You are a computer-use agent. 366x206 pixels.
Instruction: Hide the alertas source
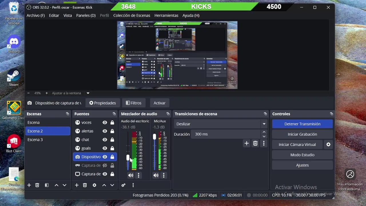click(x=105, y=131)
